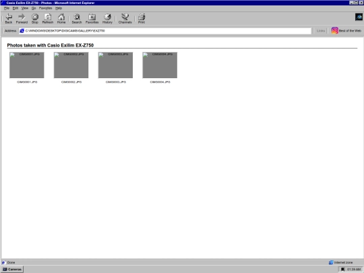The image size is (364, 273).
Task: Print the page with Print icon
Action: click(142, 19)
